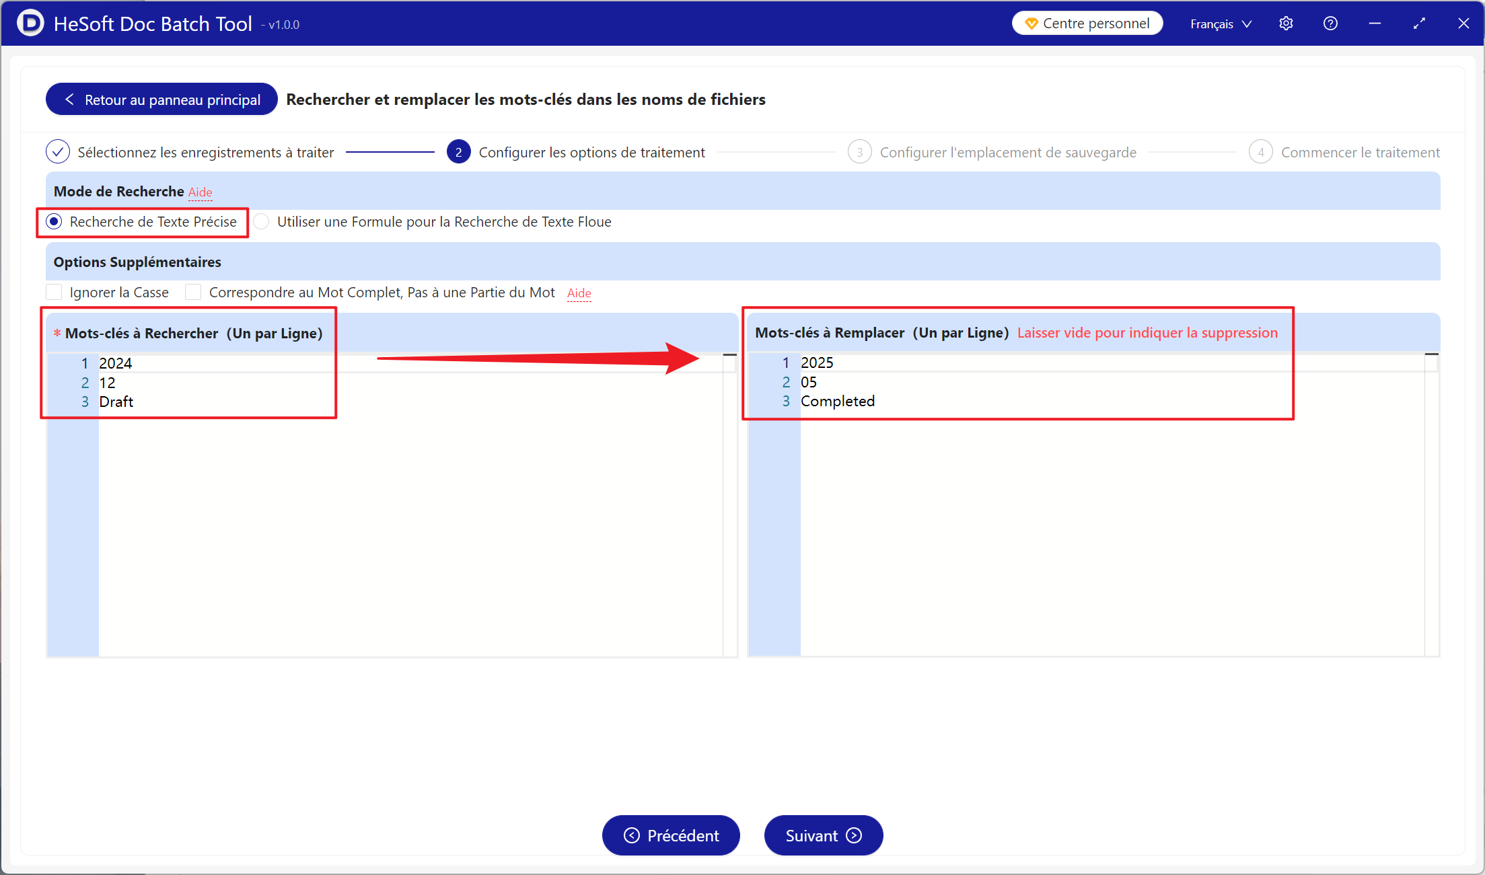Click the search editor vertical scrollbar
Image resolution: width=1485 pixels, height=875 pixels.
[730, 504]
